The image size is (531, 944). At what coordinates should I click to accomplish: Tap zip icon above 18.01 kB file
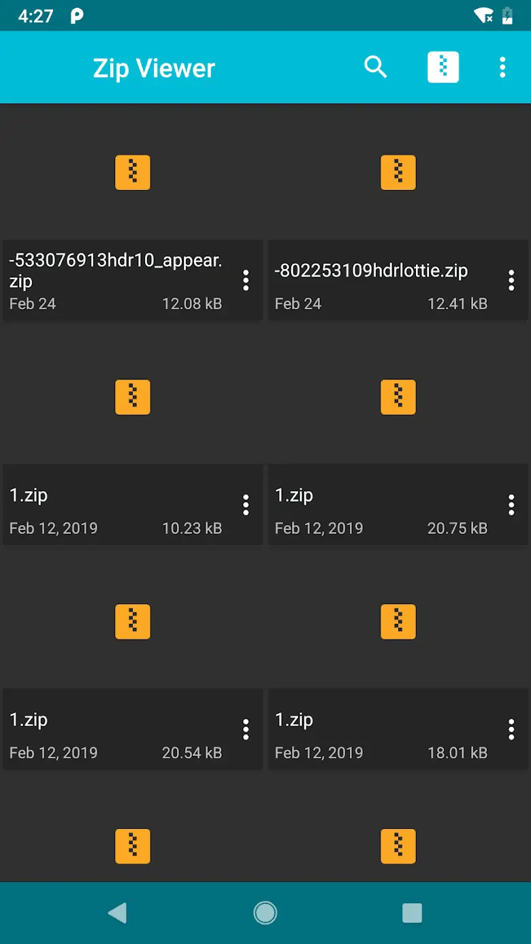point(398,622)
